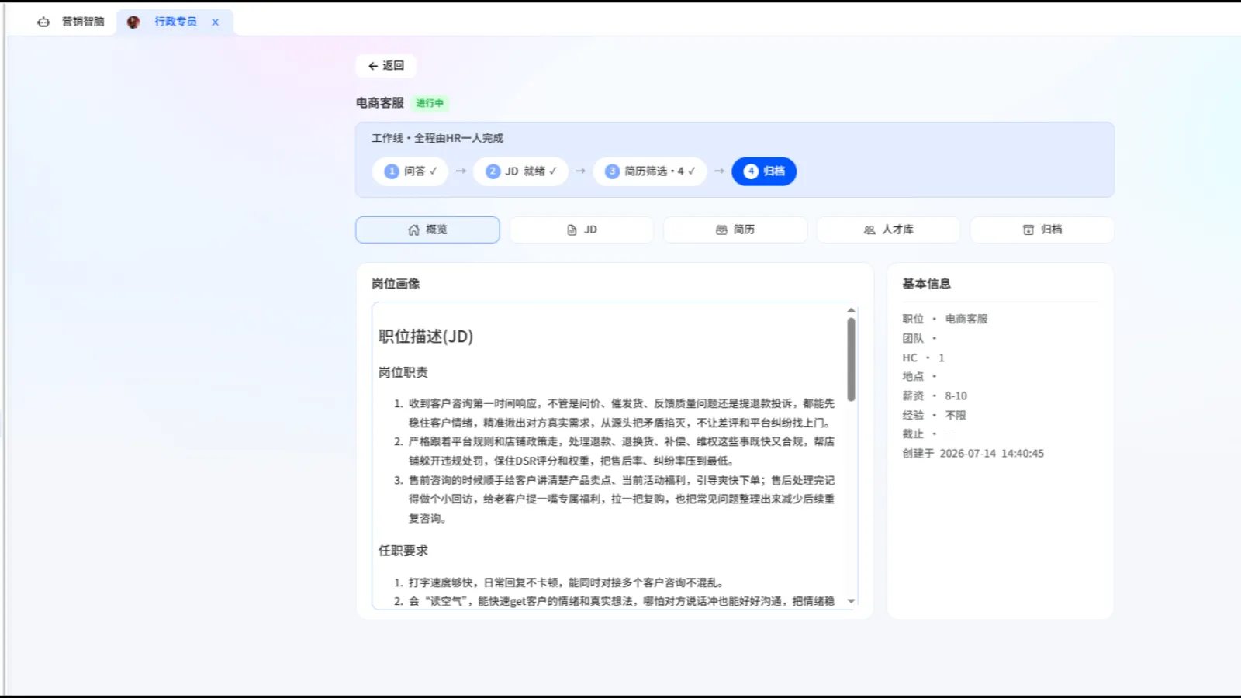Screen dimensions: 1241x698
Task: Select workflow step 3 简历筛选
Action: tap(650, 171)
